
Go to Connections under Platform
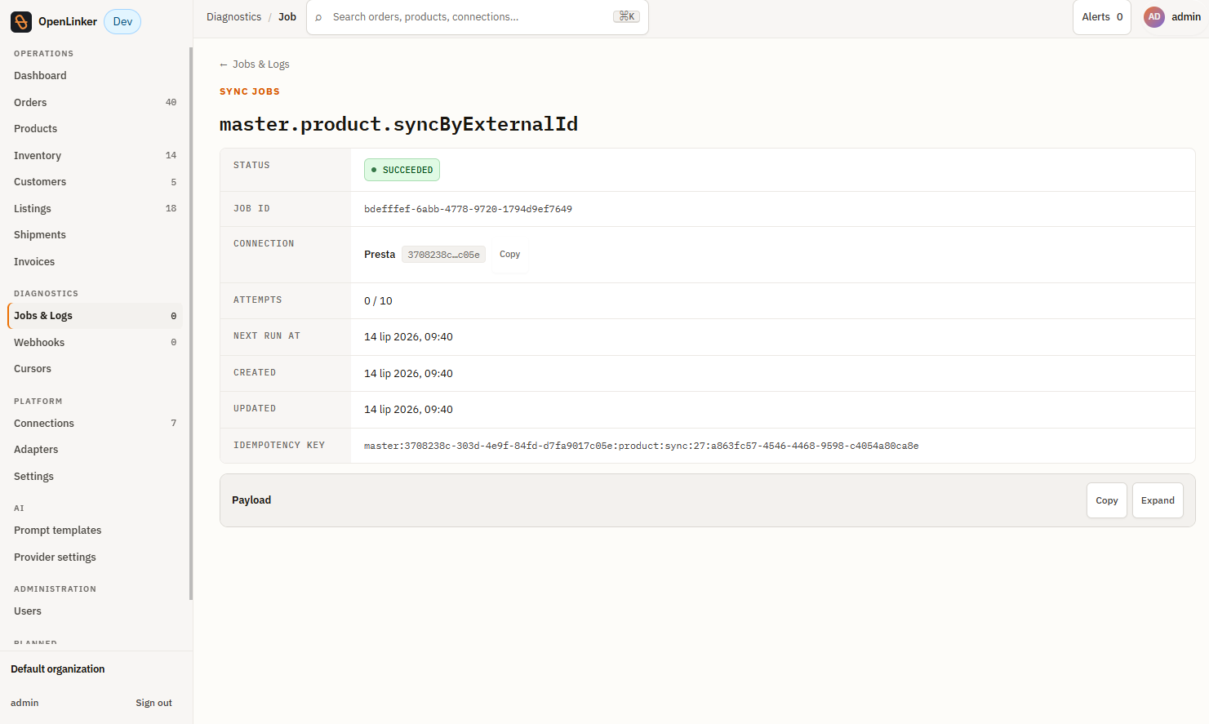(x=95, y=424)
